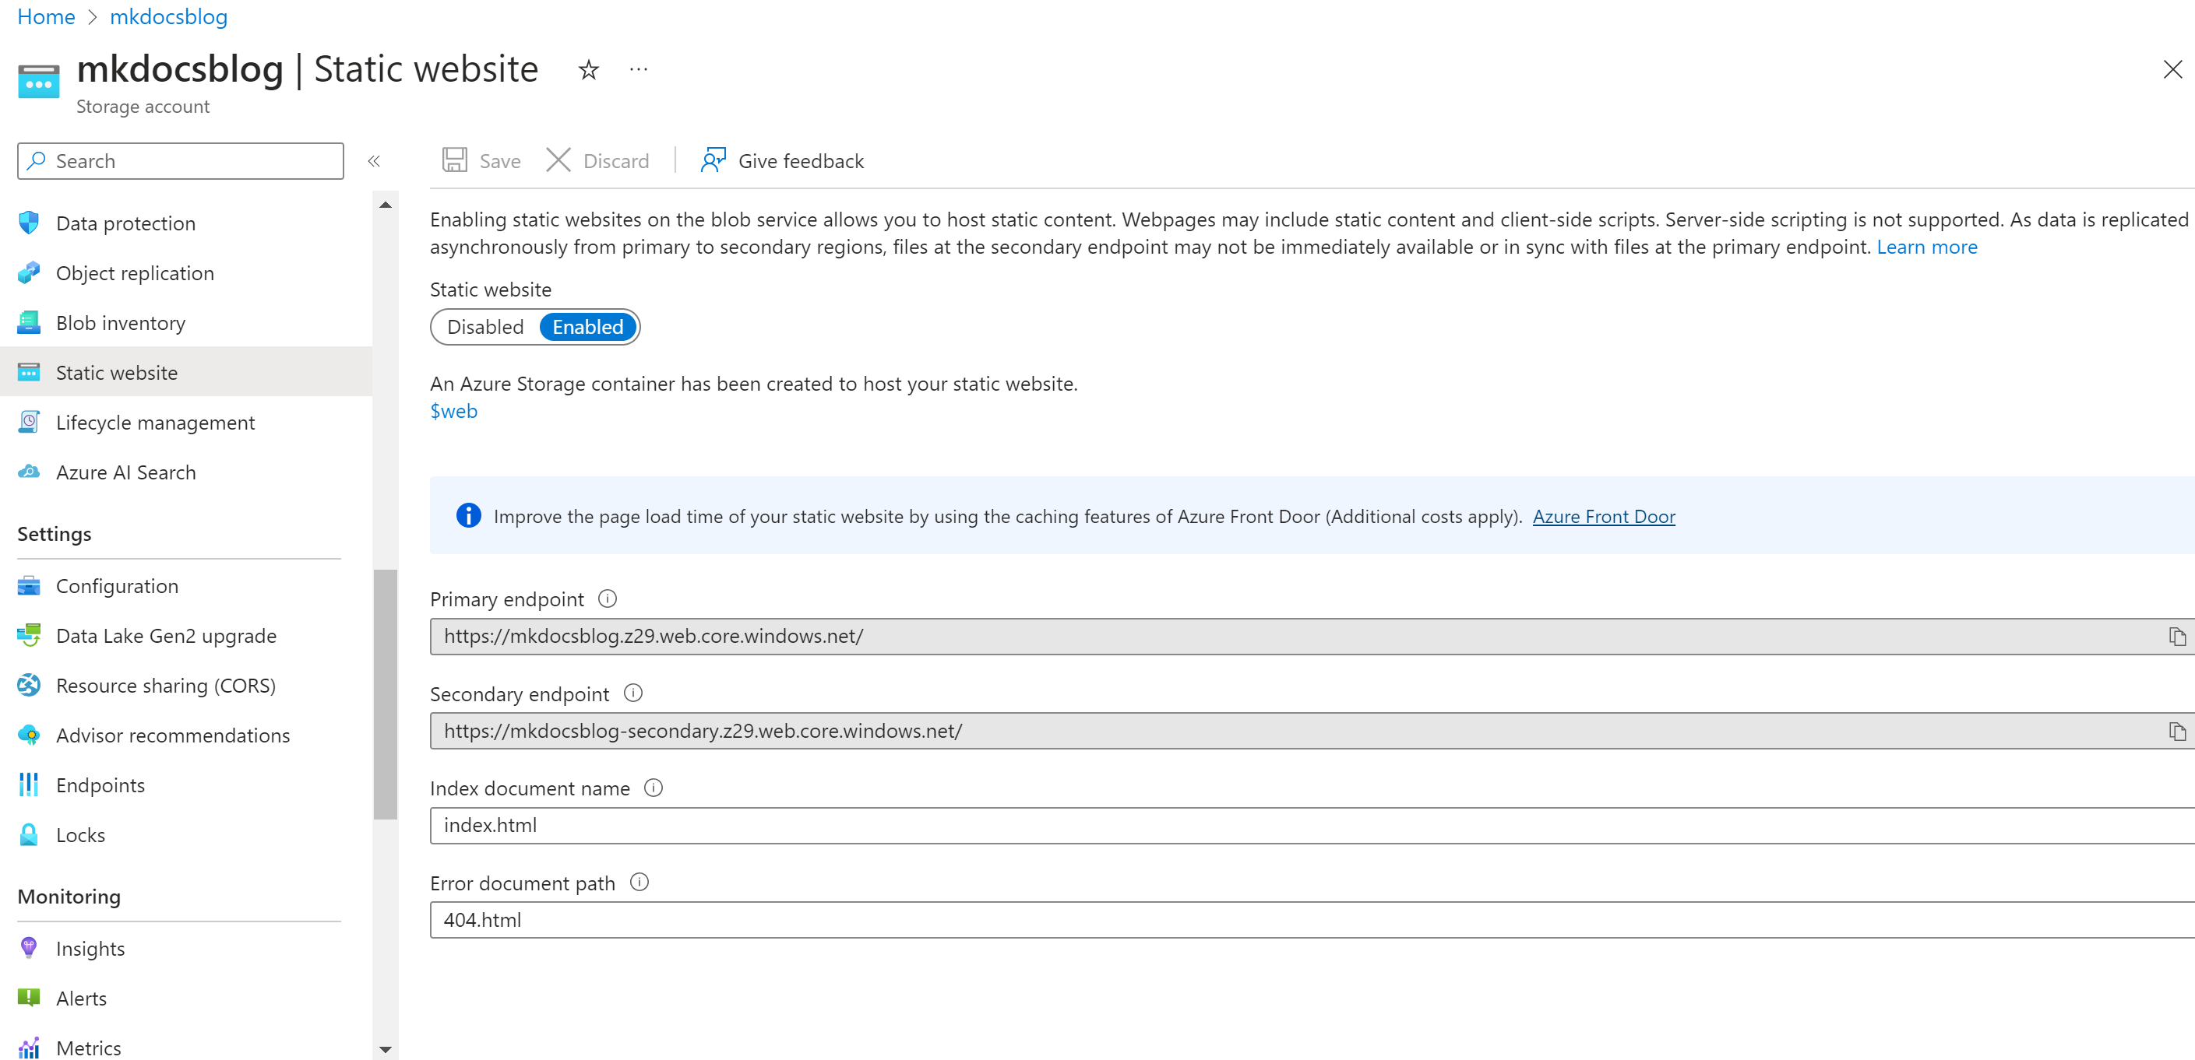Screen dimensions: 2195x1060
Task: Close the Static website blade
Action: [2172, 70]
